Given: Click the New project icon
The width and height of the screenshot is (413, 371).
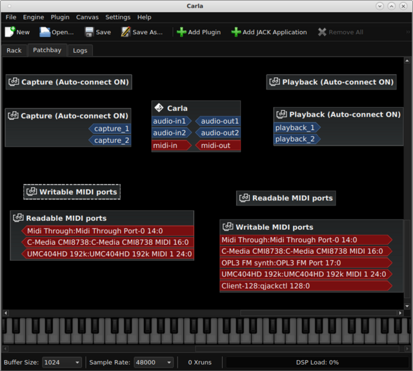Looking at the screenshot, I should [10, 32].
